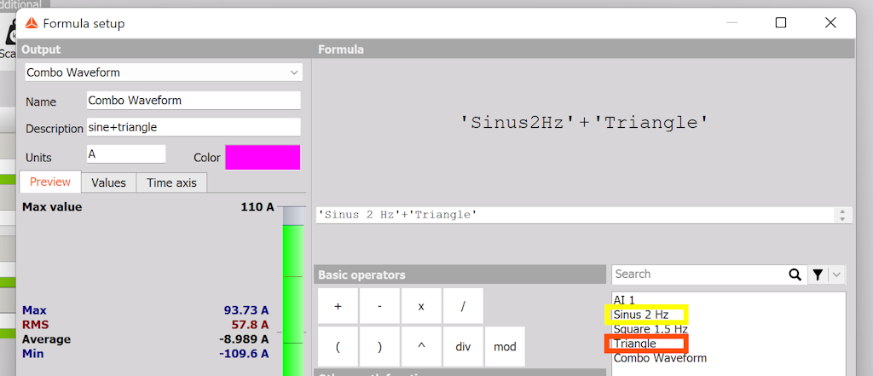This screenshot has width=873, height=376.
Task: Insert the plus operator
Action: click(x=338, y=306)
